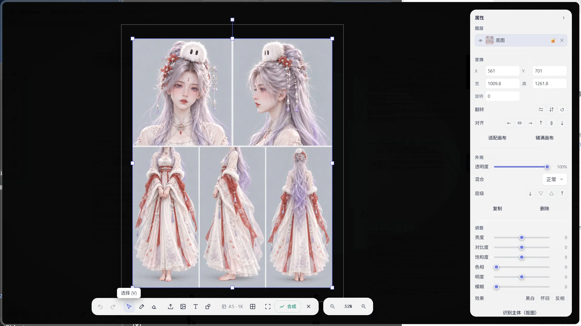The image size is (581, 326).
Task: Select the text T tool
Action: click(x=195, y=307)
